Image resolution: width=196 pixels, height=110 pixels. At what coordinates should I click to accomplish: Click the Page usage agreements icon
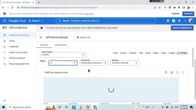[5, 64]
